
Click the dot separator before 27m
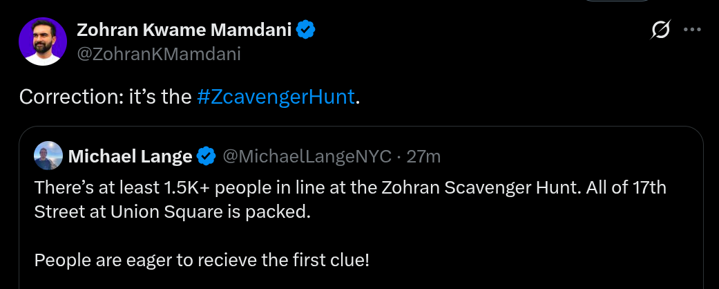coord(399,157)
